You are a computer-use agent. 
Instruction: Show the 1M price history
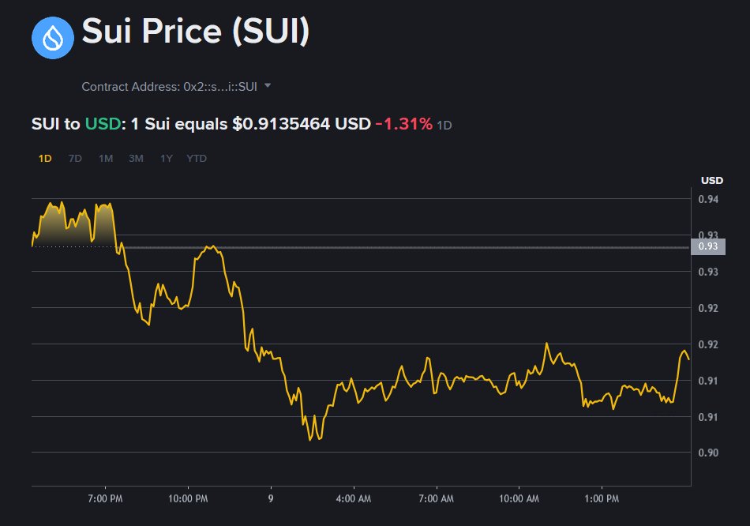pos(106,158)
